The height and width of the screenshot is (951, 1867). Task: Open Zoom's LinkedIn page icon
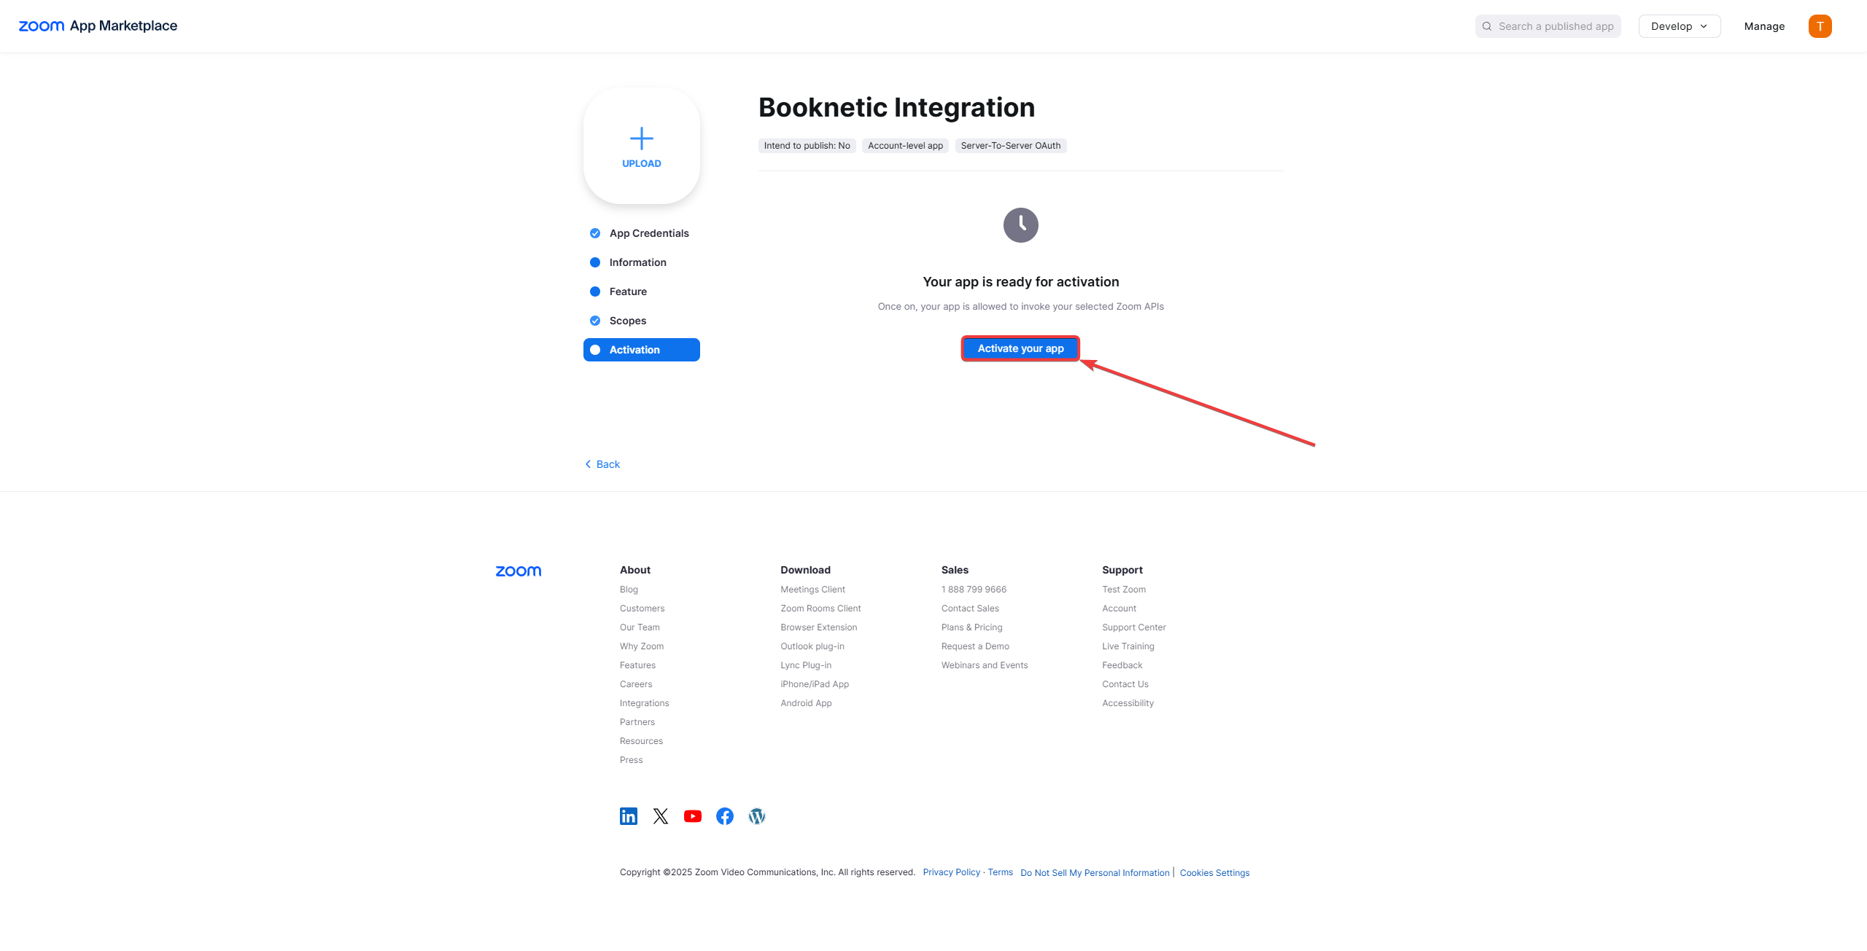point(629,816)
